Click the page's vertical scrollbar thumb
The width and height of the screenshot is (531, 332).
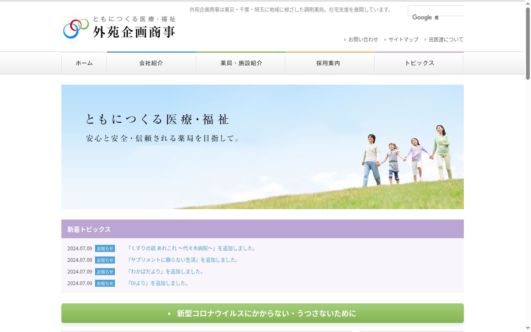pos(528,43)
